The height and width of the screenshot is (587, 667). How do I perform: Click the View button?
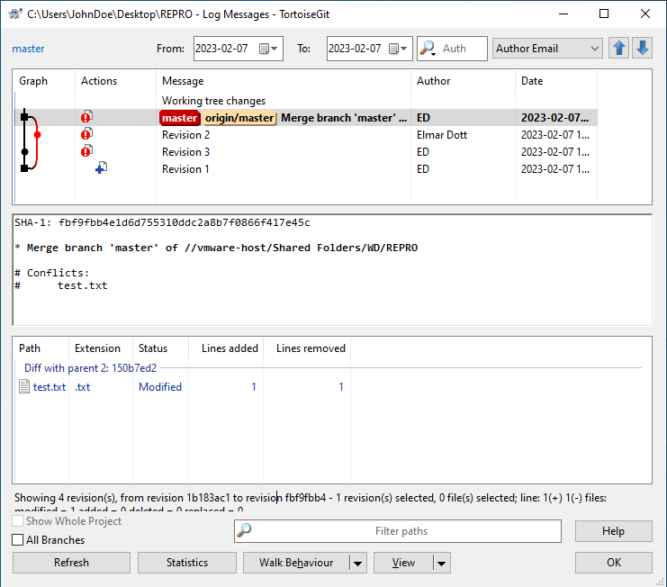pos(403,563)
